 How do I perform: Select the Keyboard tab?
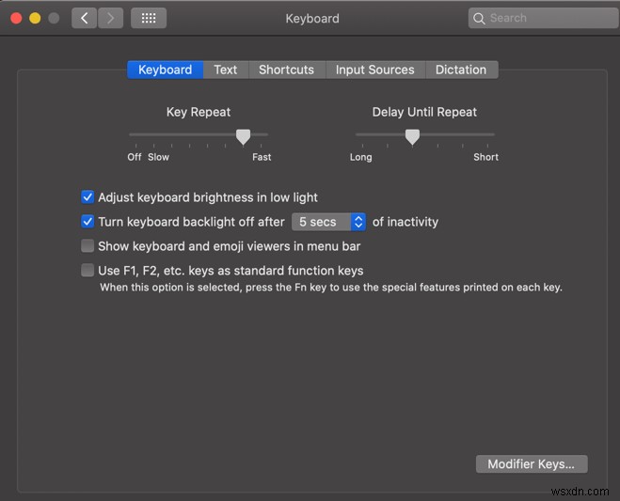click(165, 70)
